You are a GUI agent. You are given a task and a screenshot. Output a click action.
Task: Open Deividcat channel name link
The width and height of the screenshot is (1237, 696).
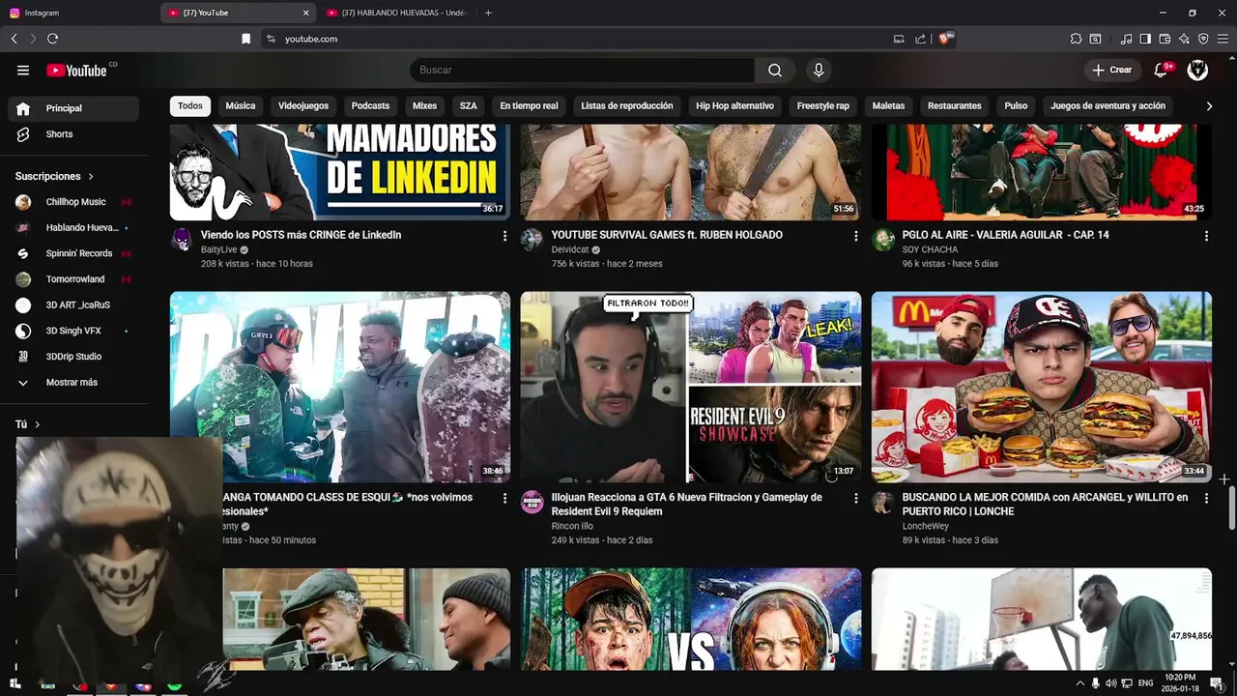(570, 249)
